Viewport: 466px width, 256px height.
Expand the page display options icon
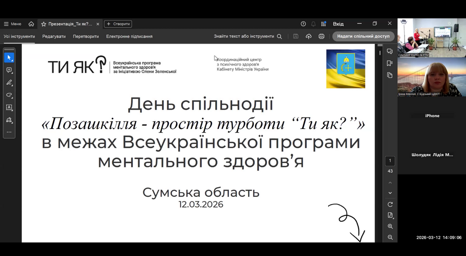pyautogui.click(x=390, y=215)
